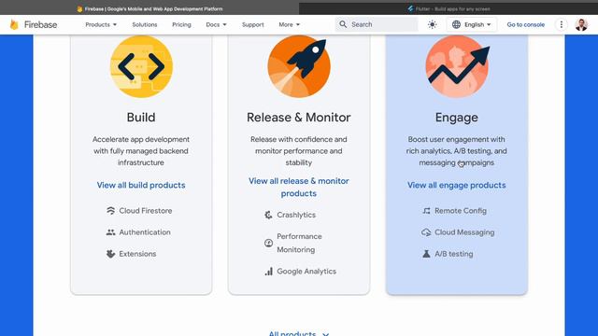This screenshot has width=598, height=336.
Task: Expand the Docs dropdown menu
Action: [x=216, y=24]
